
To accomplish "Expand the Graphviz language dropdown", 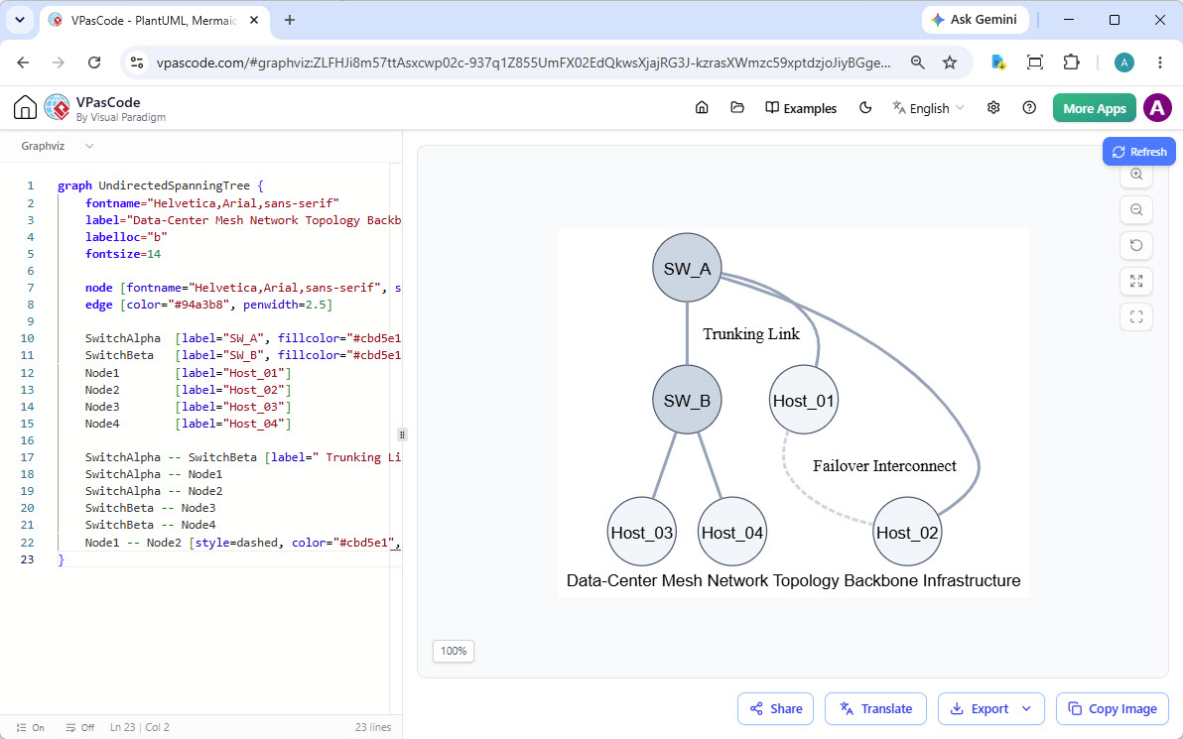I will tap(58, 146).
